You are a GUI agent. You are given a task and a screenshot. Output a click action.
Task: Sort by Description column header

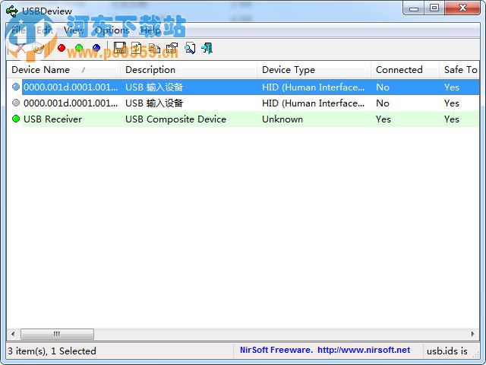pyautogui.click(x=189, y=70)
